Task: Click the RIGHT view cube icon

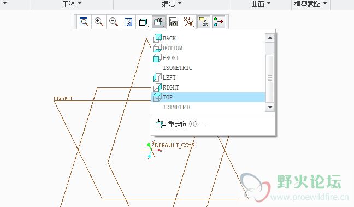Action: [157, 87]
